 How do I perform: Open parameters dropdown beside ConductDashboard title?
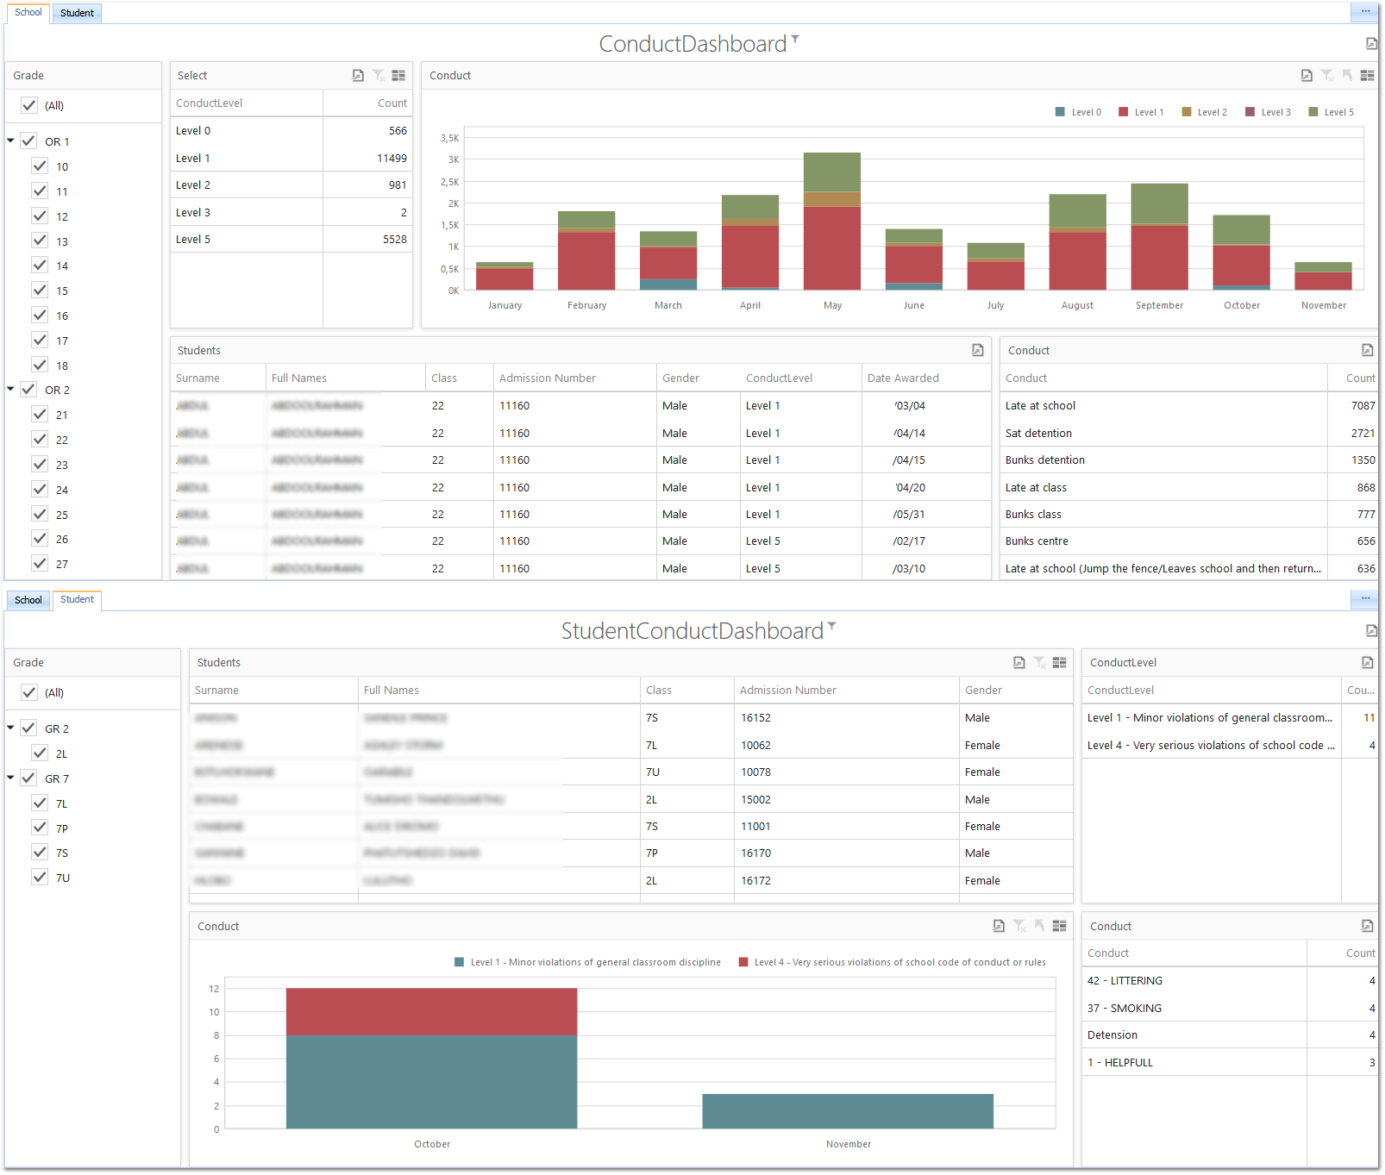point(795,39)
